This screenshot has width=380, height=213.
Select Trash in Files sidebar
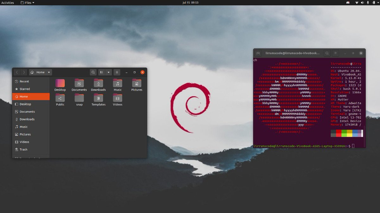click(31, 149)
